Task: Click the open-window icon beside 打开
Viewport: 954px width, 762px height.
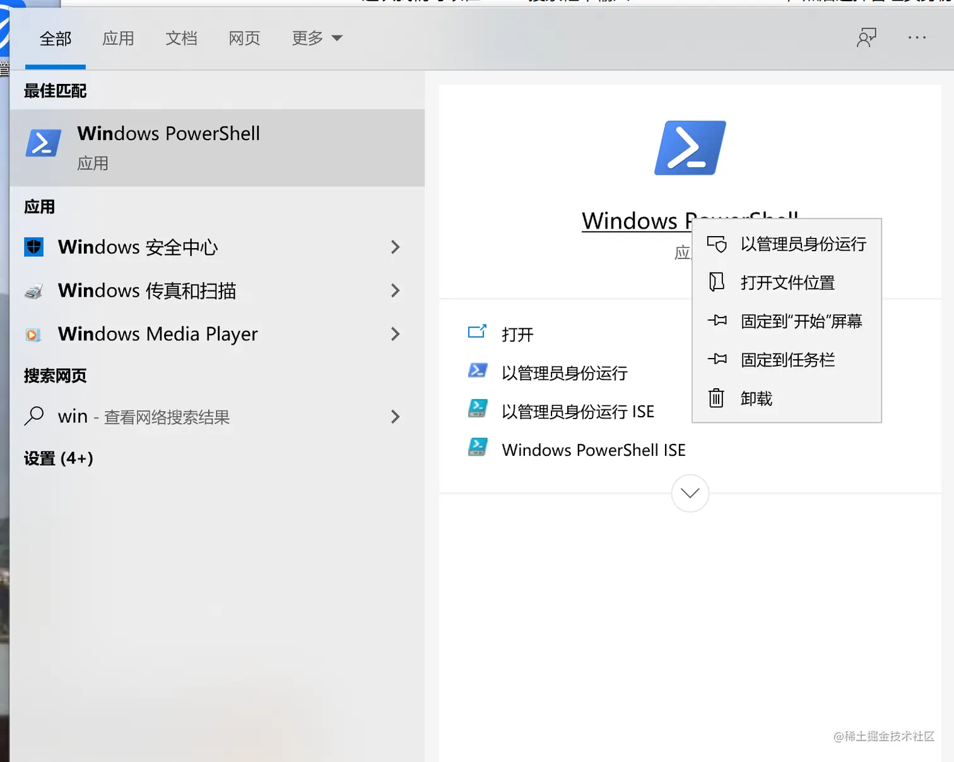Action: tap(477, 331)
